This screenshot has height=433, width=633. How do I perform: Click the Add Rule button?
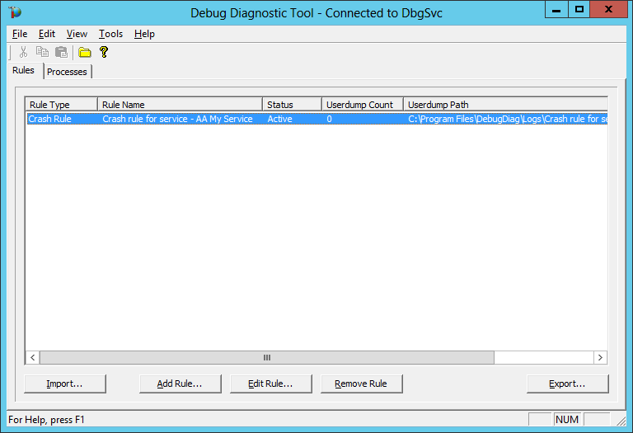point(179,384)
